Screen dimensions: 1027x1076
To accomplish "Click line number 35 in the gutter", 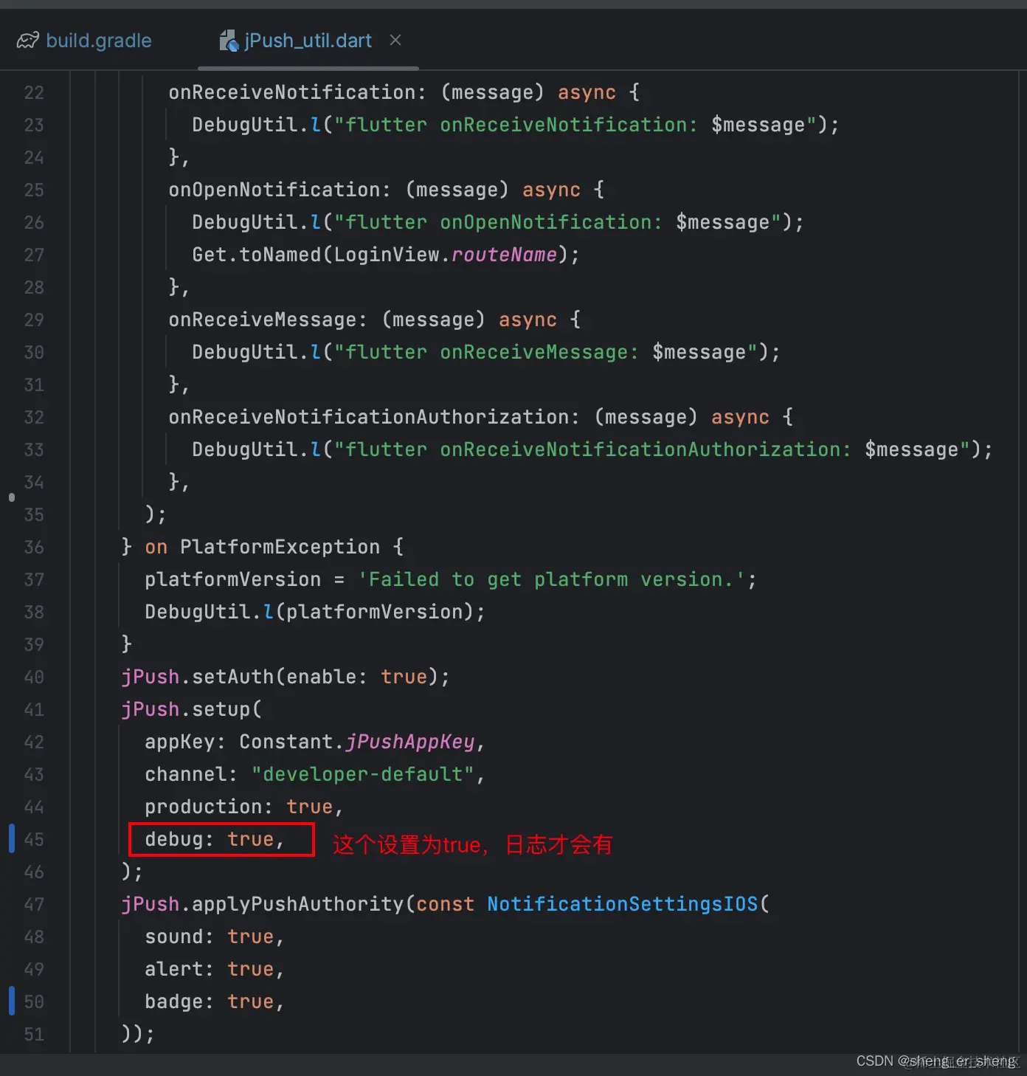I will [34, 515].
